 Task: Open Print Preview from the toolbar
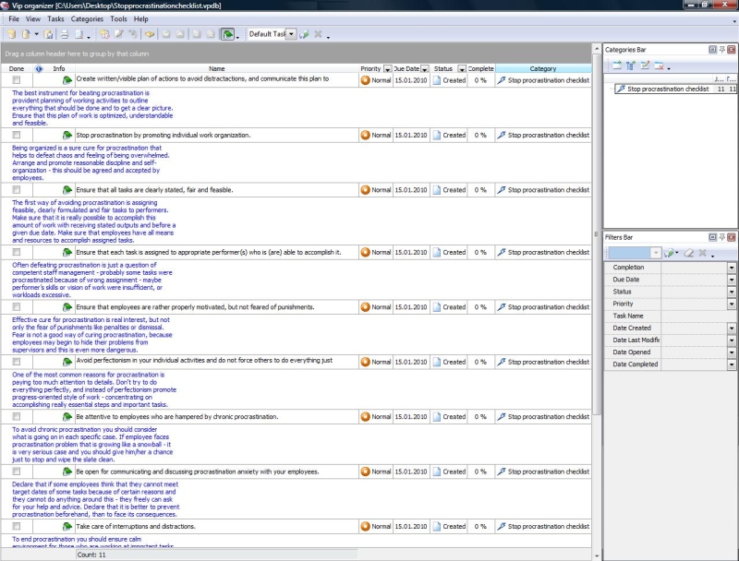[x=79, y=34]
